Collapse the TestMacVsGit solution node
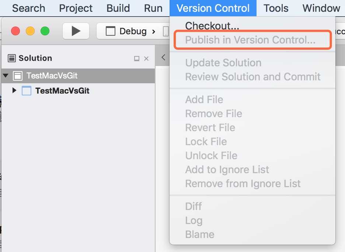Screen dimensions: 345x252 coord(6,76)
